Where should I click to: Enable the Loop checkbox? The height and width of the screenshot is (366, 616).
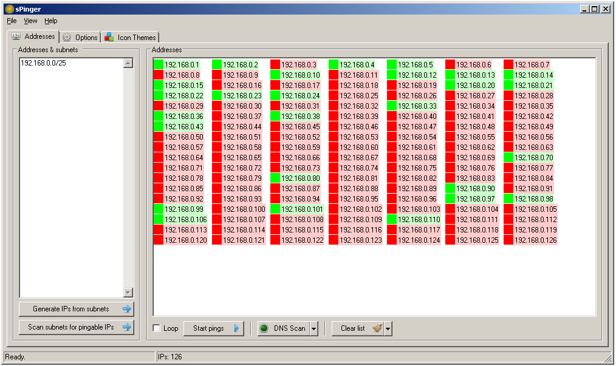156,328
